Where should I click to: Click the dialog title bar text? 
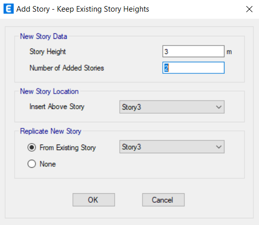(x=83, y=9)
